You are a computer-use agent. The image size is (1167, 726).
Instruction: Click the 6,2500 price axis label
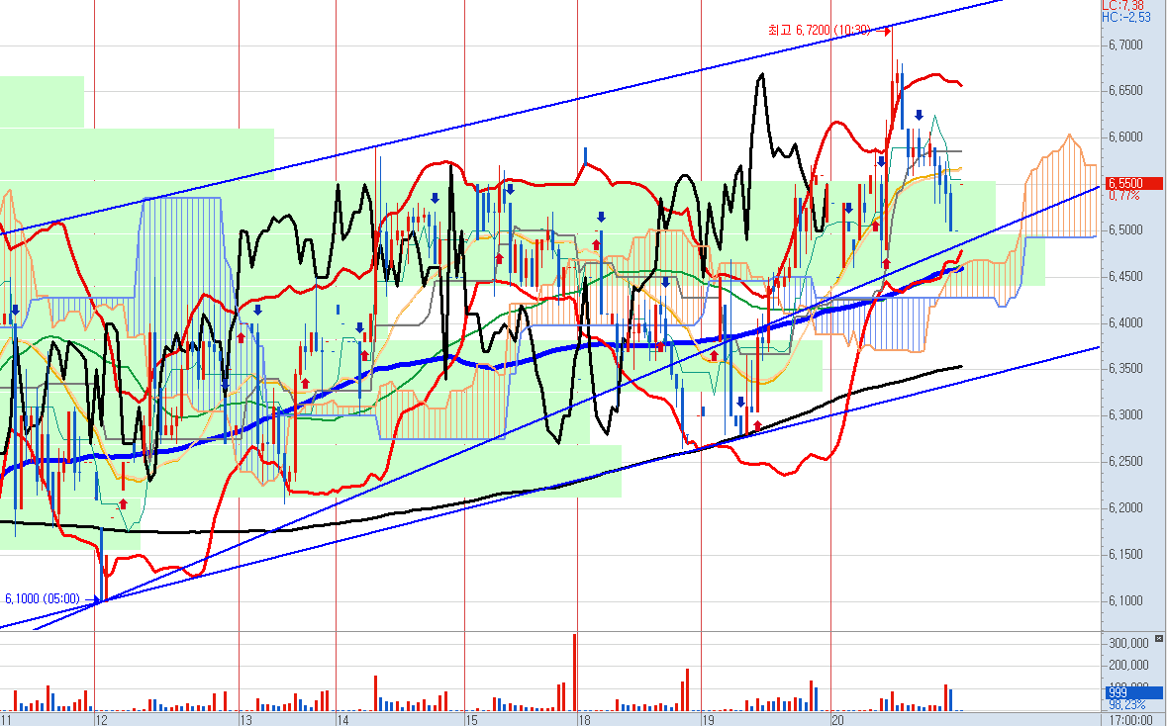point(1125,461)
